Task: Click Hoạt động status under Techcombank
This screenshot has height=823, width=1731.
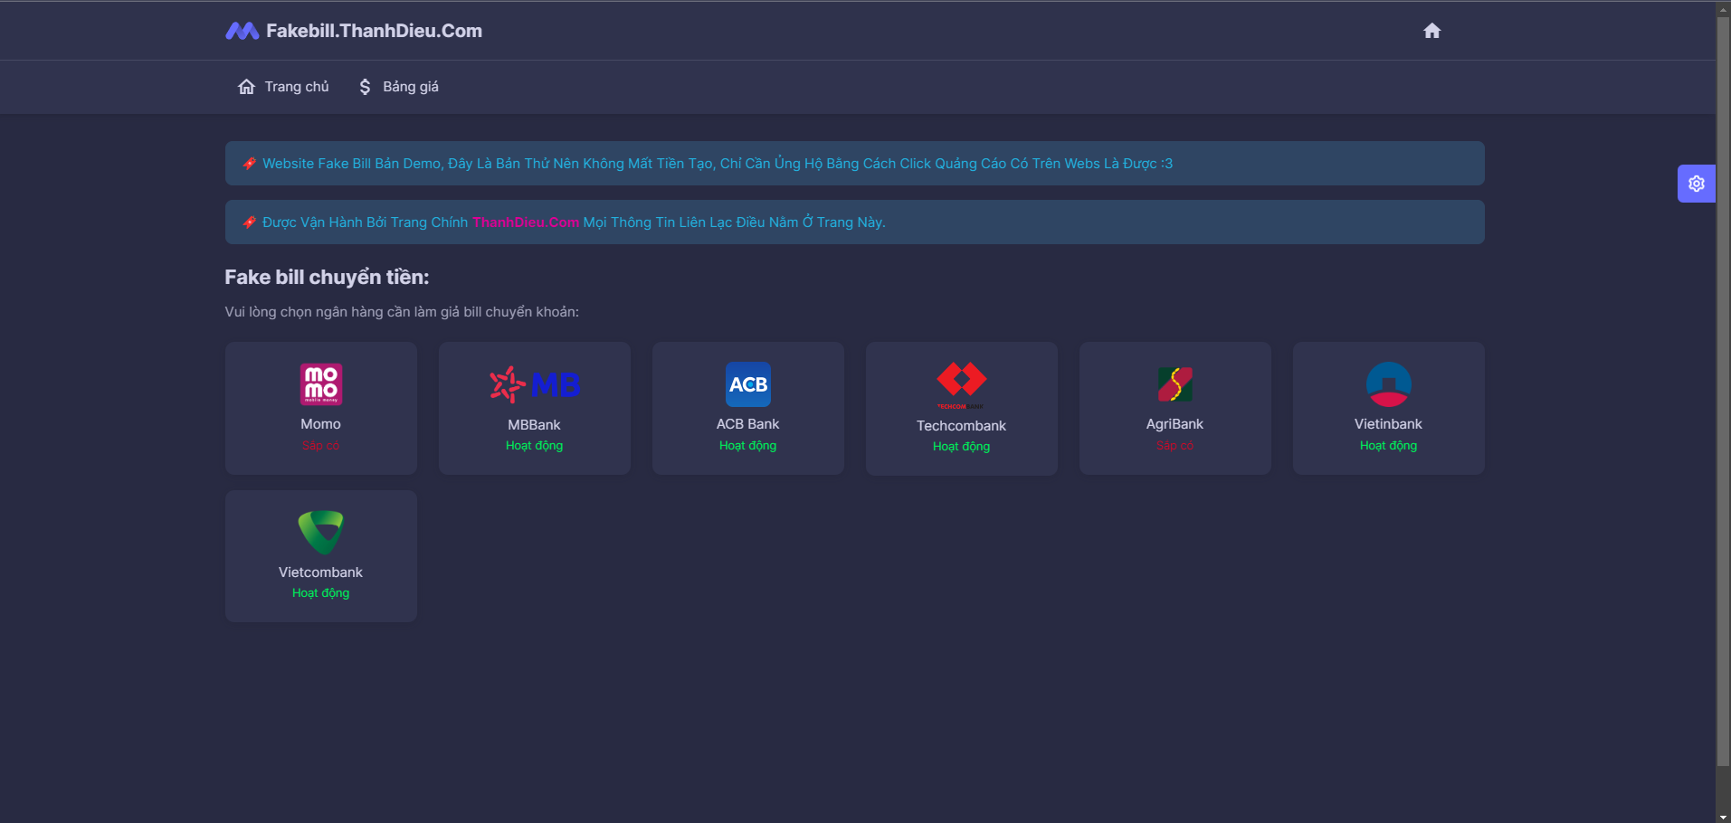Action: (962, 447)
